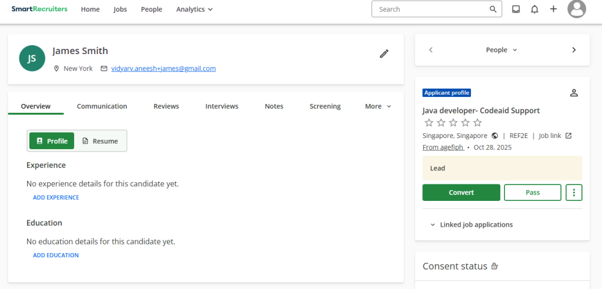Open the inbox icon in top bar
This screenshot has width=602, height=289.
point(516,9)
